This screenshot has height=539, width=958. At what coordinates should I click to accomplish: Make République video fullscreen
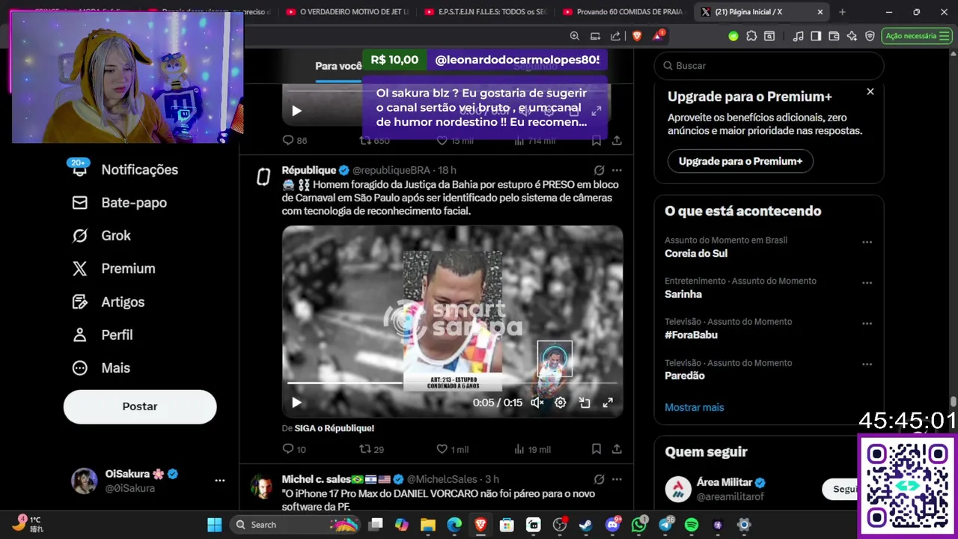(x=608, y=403)
